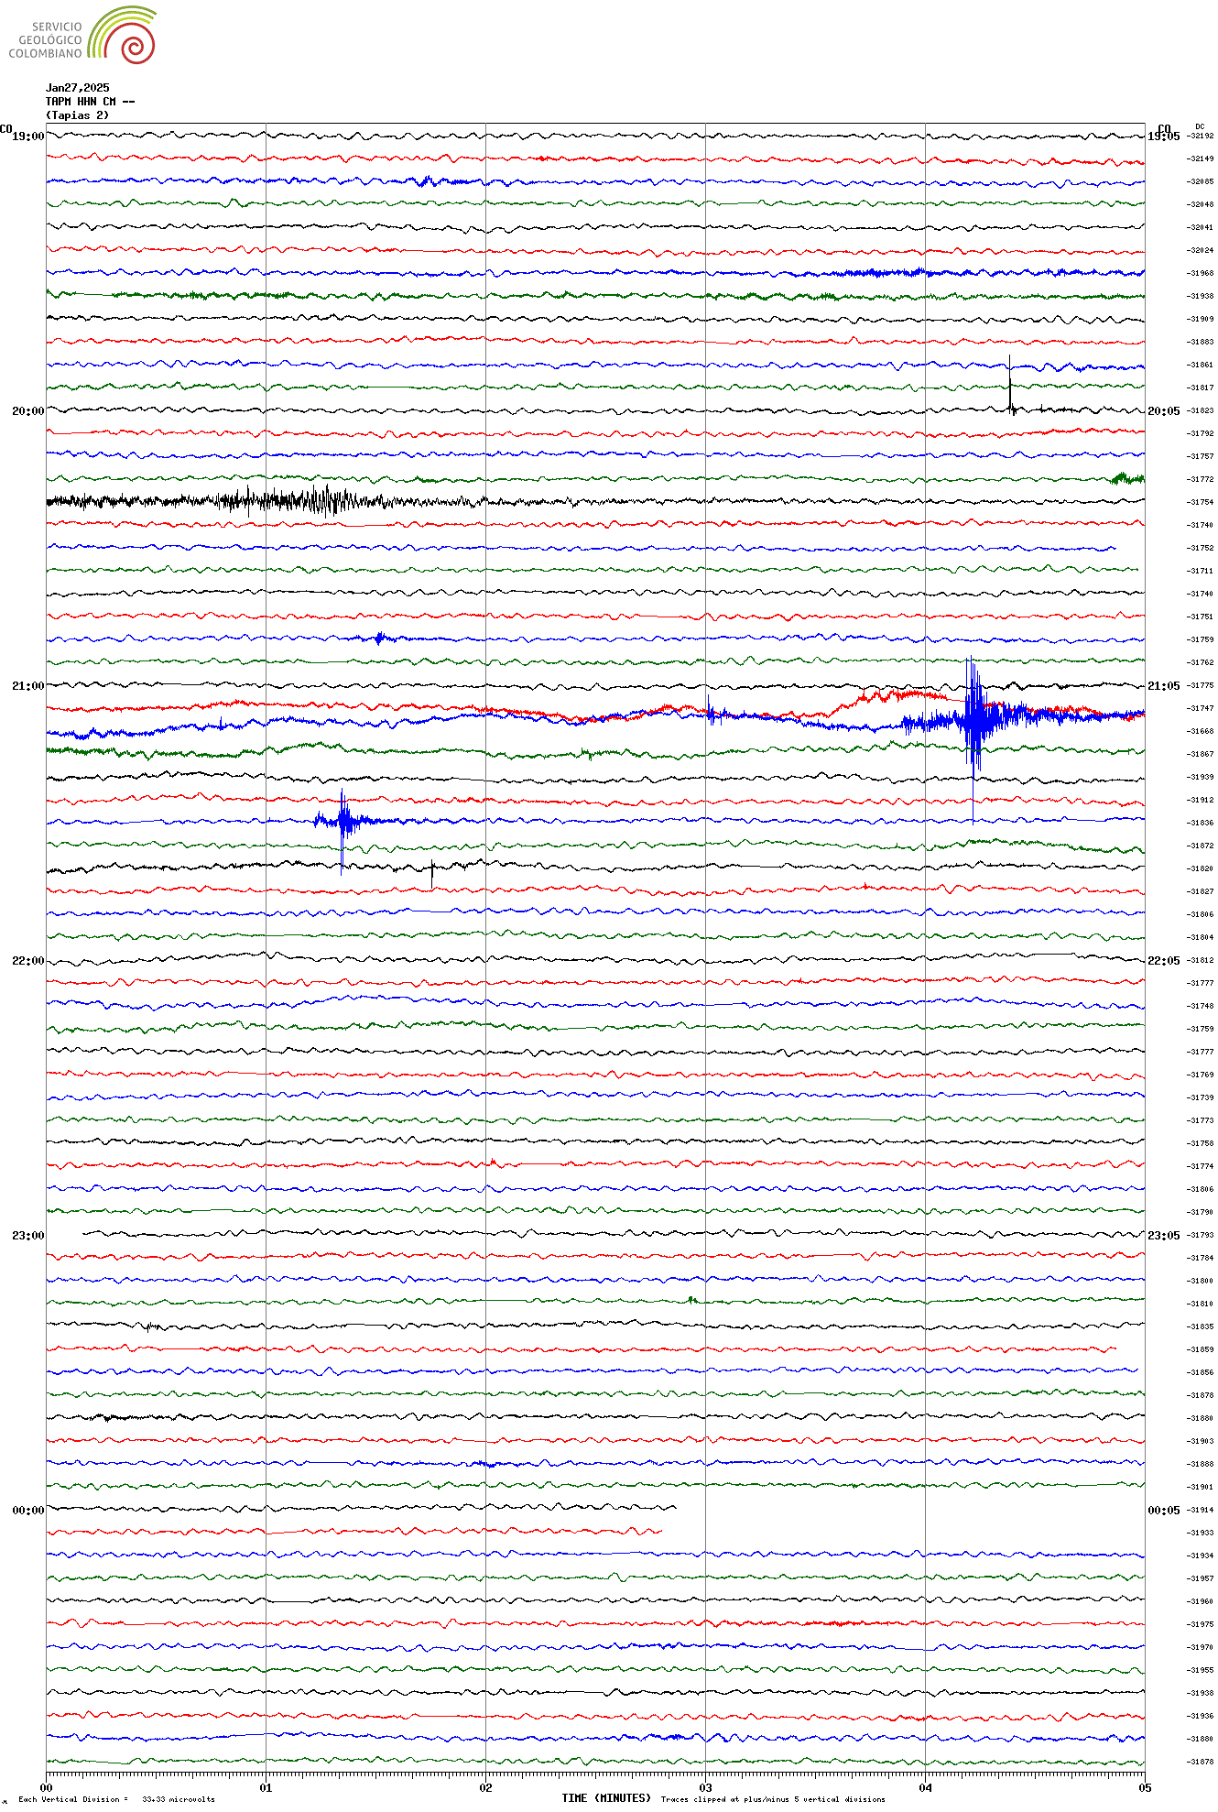This screenshot has height=1812, width=1218.
Task: Click the 21:05 right time label
Action: click(x=1163, y=686)
